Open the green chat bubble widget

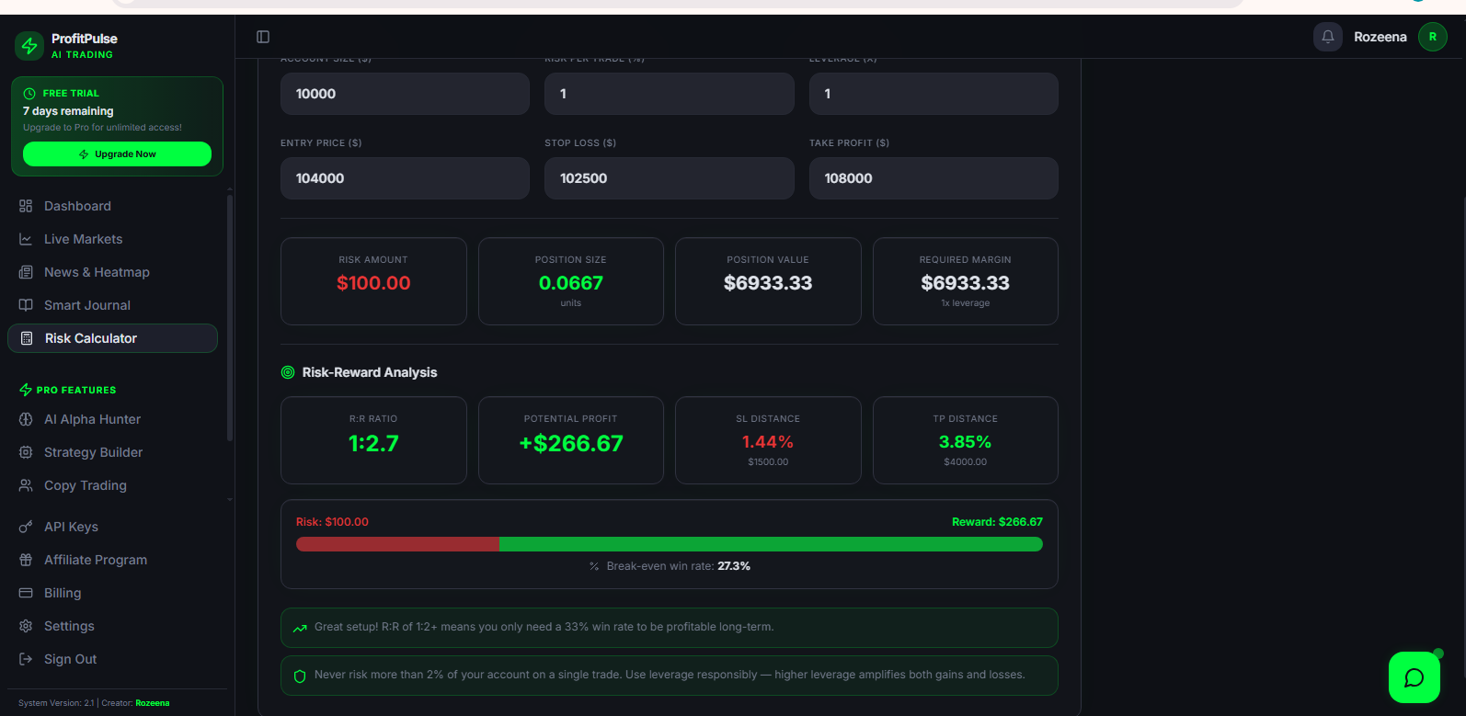[x=1414, y=677]
